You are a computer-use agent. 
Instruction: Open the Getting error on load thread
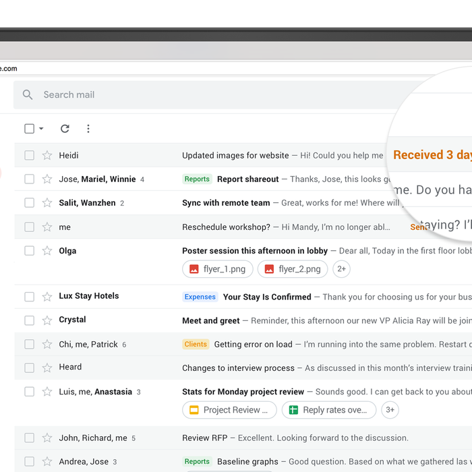pos(253,344)
